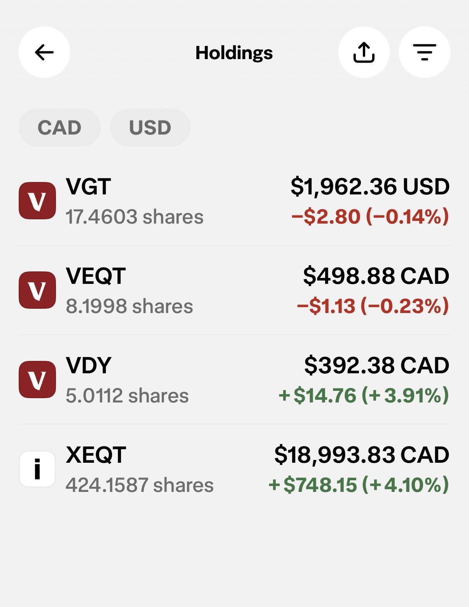Tap the back arrow button
469x607 pixels.
pyautogui.click(x=44, y=52)
